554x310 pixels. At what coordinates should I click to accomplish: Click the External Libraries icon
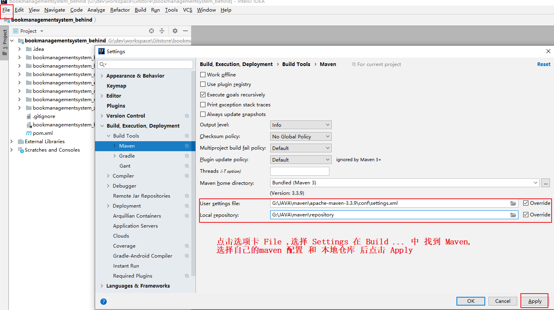[x=21, y=142]
